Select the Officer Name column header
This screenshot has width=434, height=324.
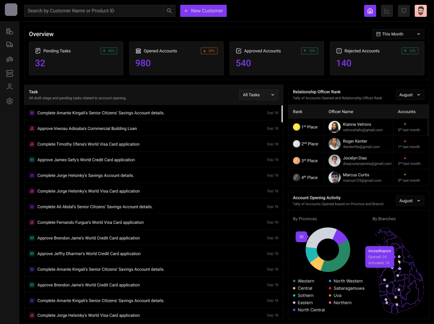pyautogui.click(x=341, y=112)
